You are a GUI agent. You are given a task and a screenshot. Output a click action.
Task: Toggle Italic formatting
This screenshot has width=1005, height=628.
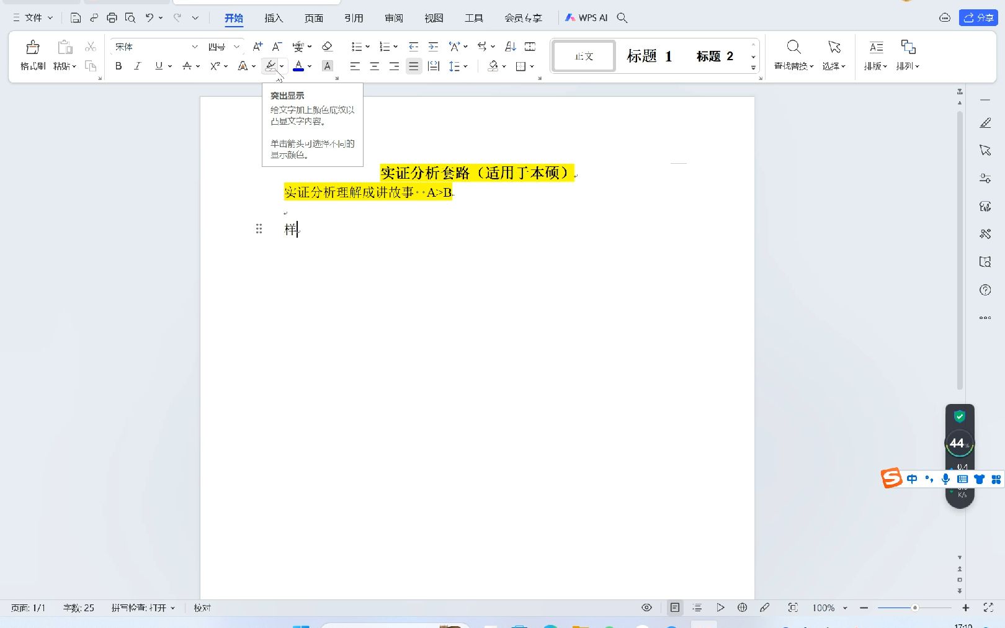[138, 66]
